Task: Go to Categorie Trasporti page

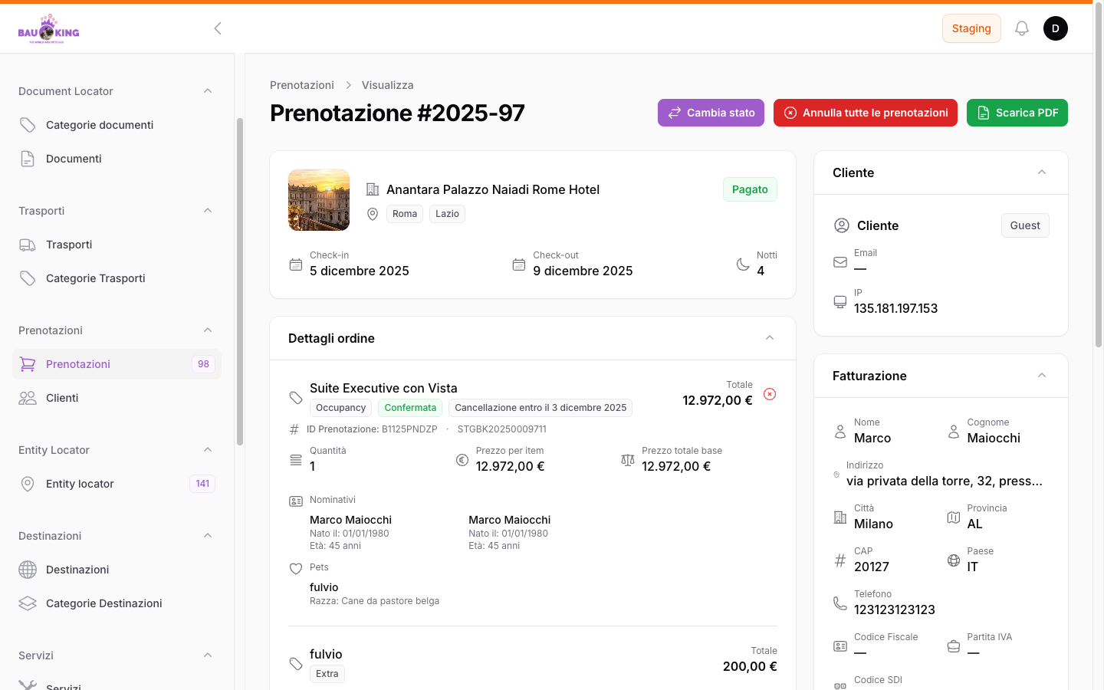Action: 117,278
